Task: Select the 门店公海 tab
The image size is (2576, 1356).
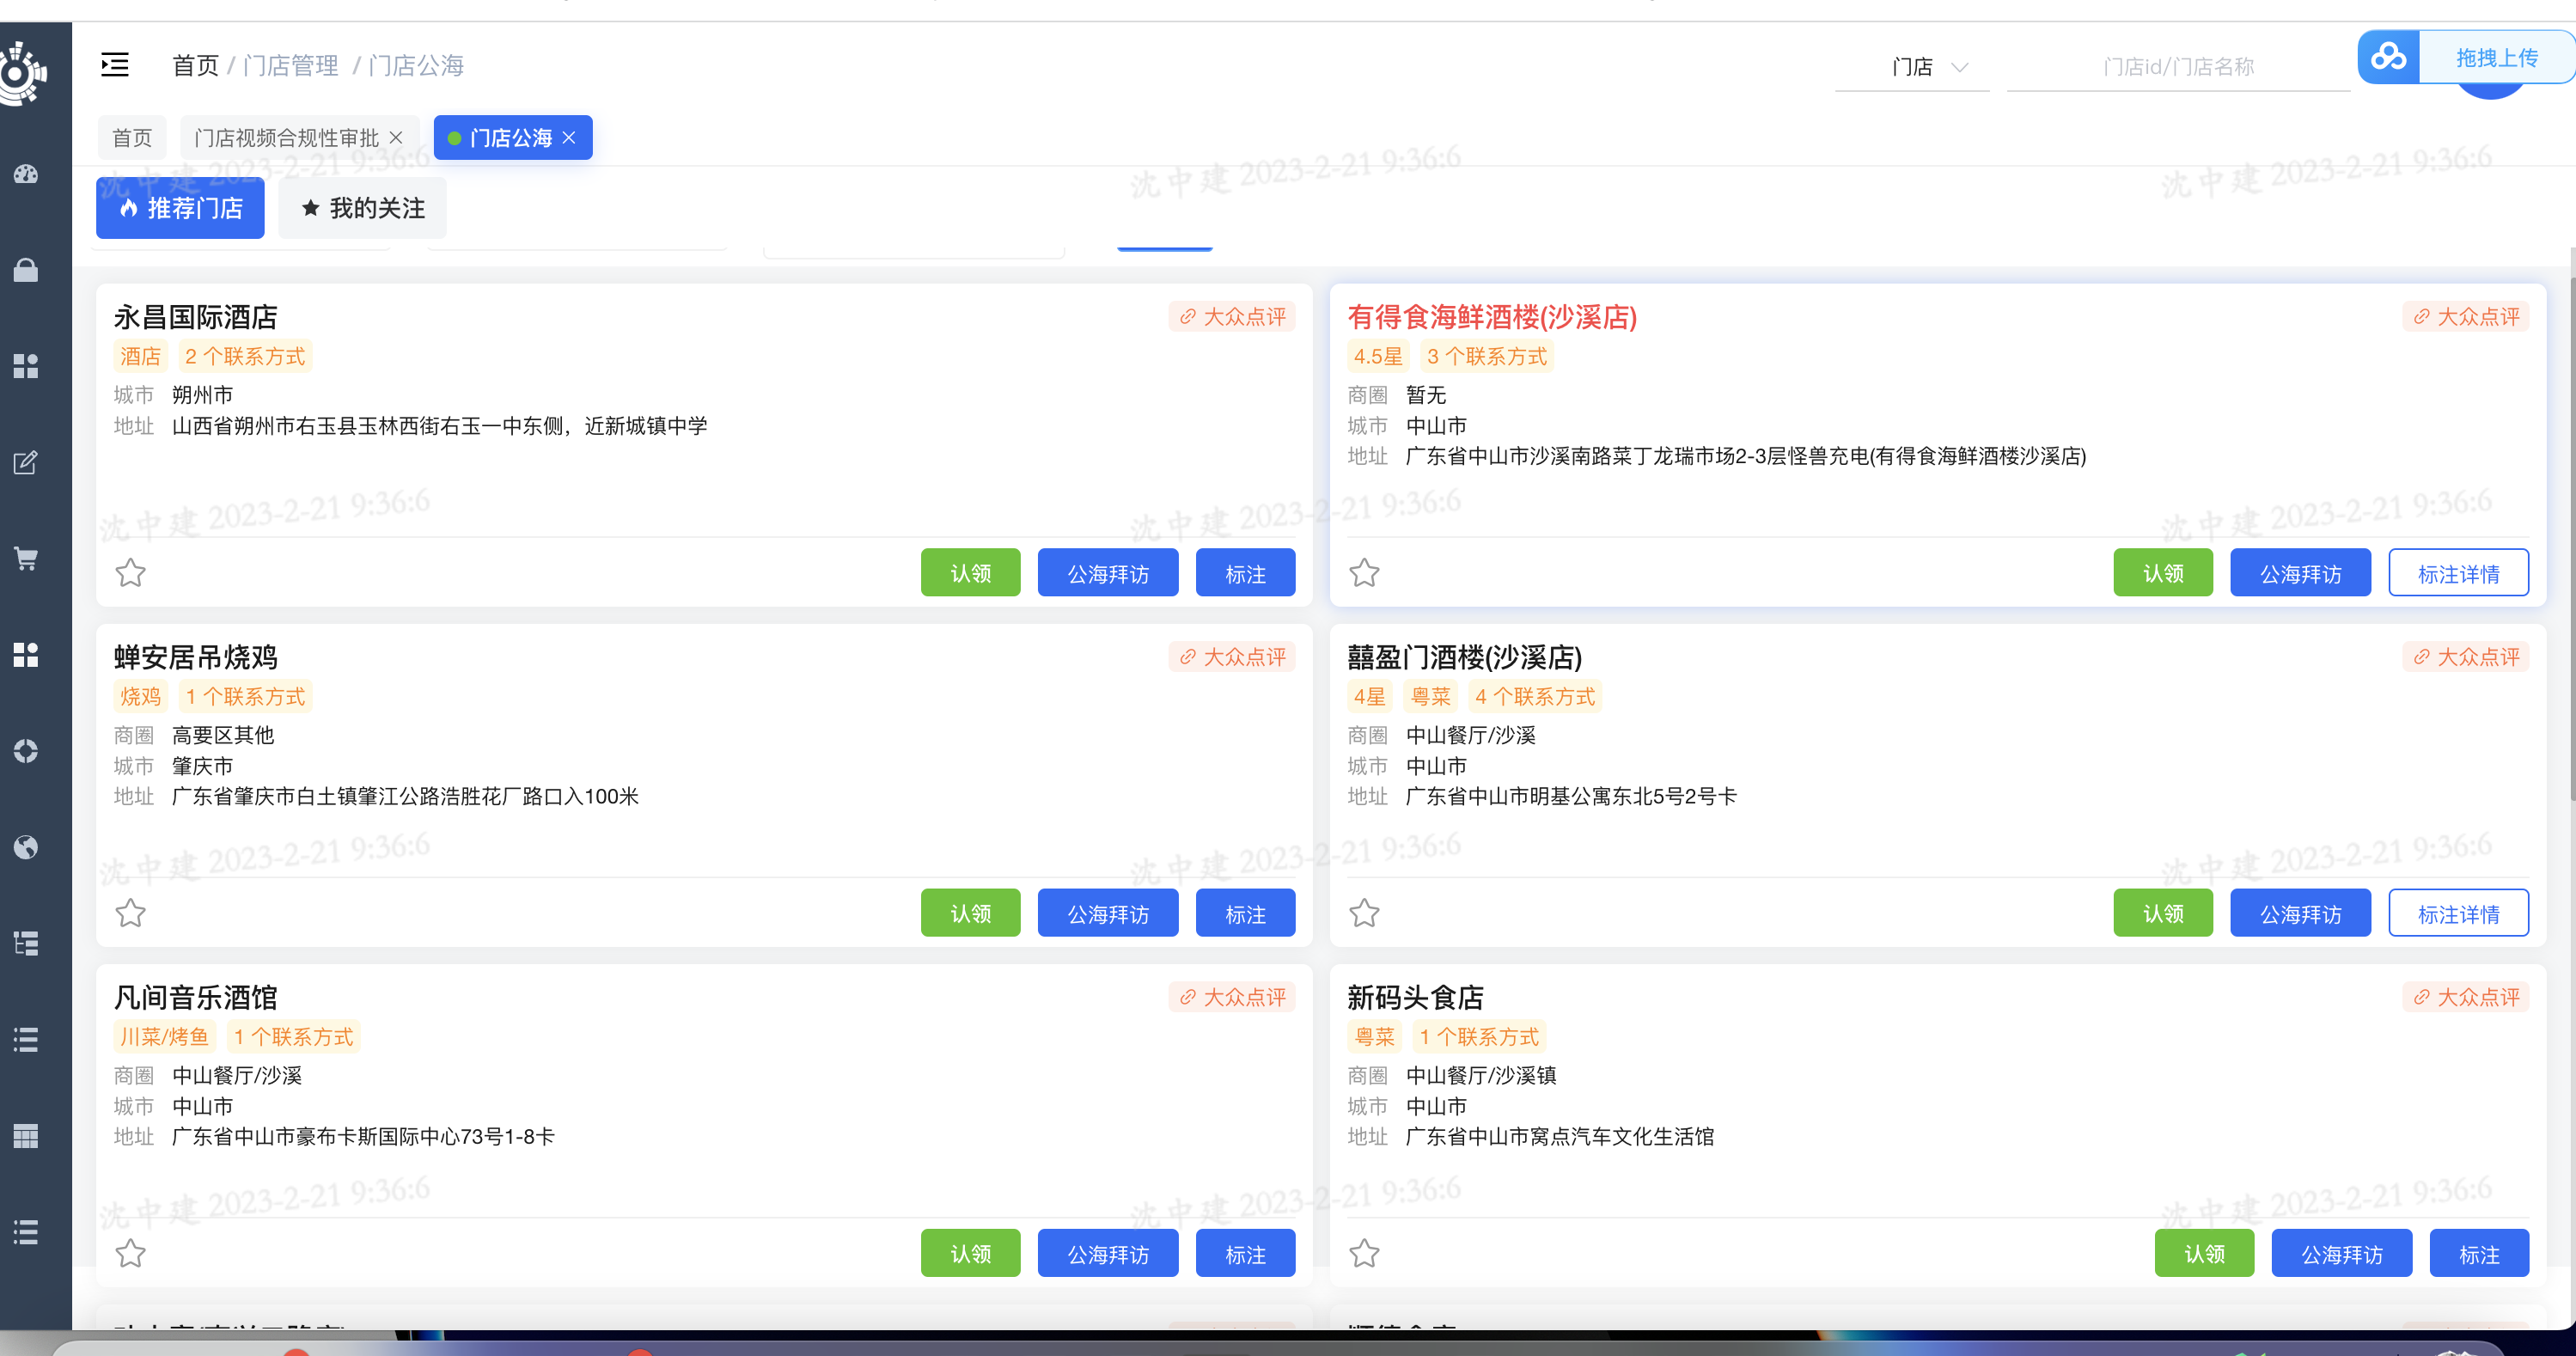Action: 510,138
